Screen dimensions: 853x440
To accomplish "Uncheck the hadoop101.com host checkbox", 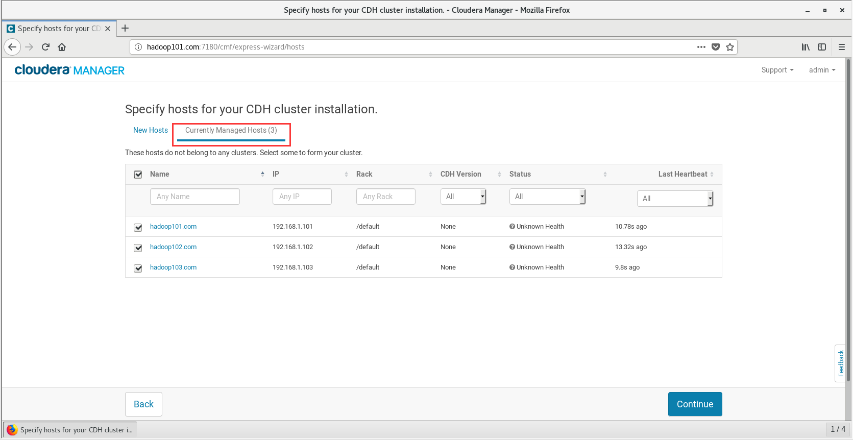I will point(138,228).
